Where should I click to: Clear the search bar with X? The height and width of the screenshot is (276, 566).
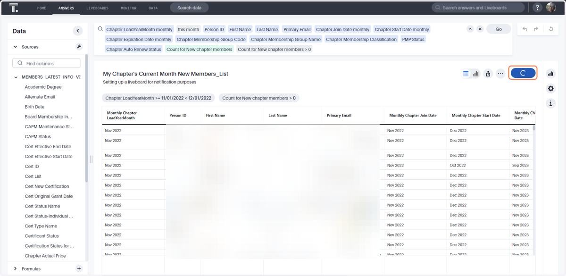point(480,29)
